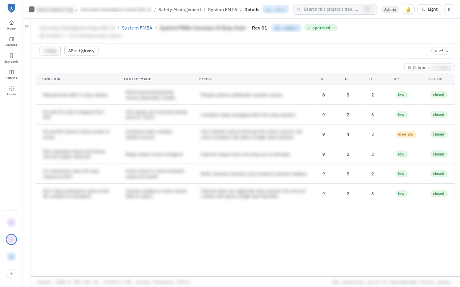
Task: Open the blurred blue badge beside Rev 01
Action: [286, 28]
